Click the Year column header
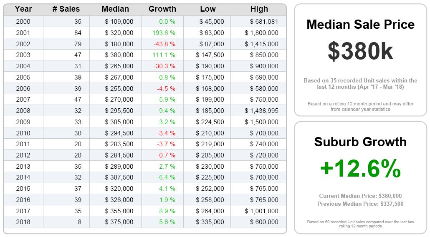Image resolution: width=430 pixels, height=237 pixels. pos(23,9)
